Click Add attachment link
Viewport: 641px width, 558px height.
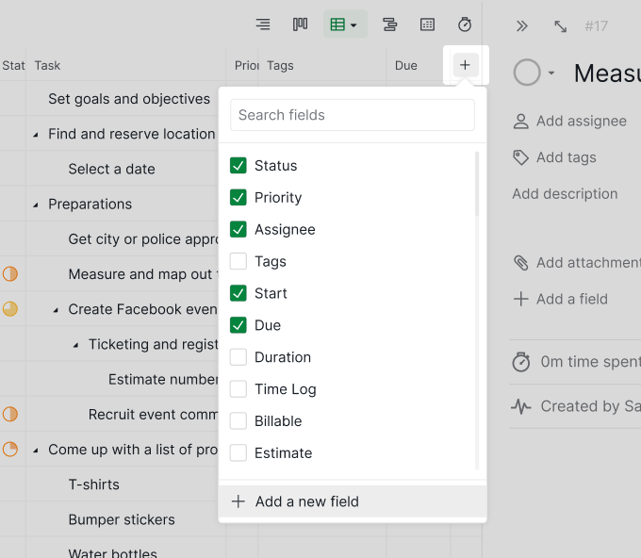[x=586, y=263]
